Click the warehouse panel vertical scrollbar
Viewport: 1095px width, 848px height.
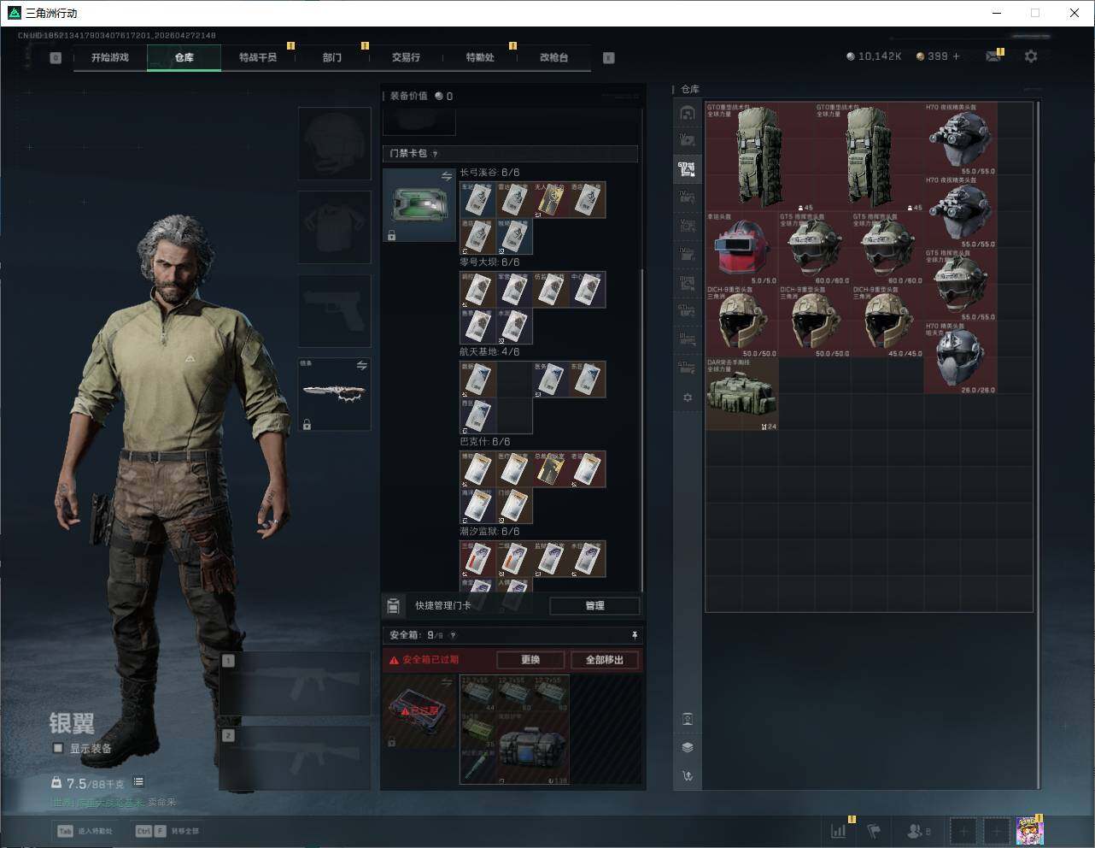(1039, 445)
